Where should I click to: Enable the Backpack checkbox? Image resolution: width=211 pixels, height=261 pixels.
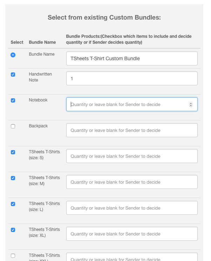coord(13,126)
